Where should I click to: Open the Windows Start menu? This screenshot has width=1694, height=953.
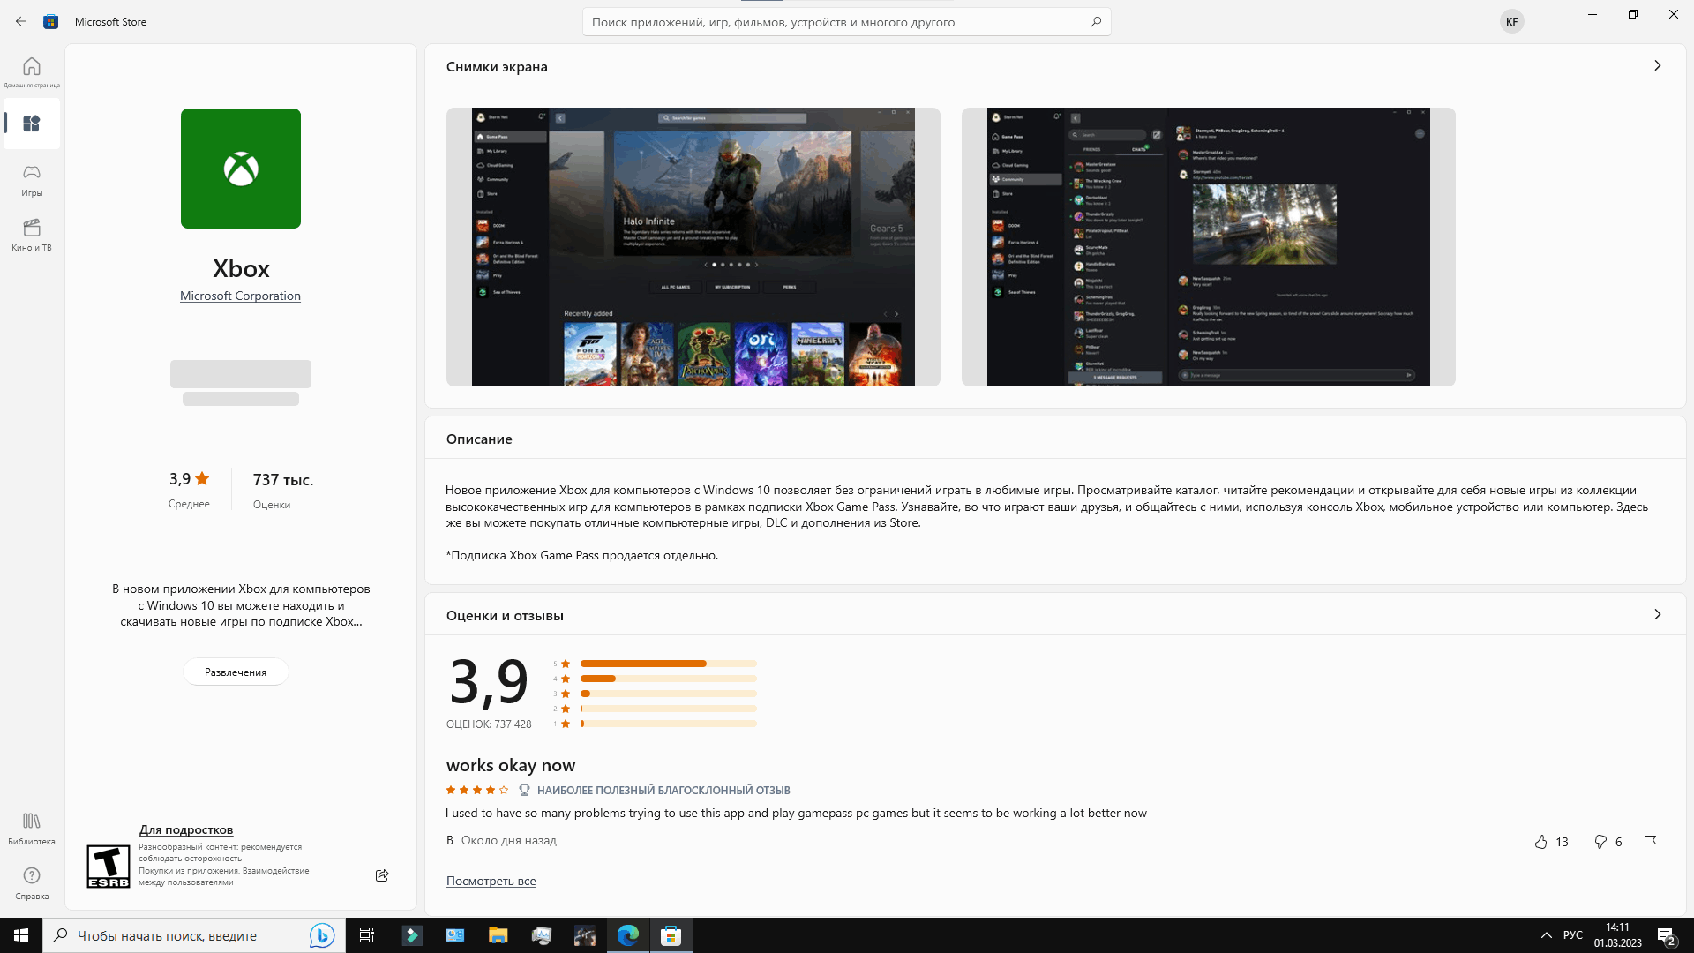(21, 935)
